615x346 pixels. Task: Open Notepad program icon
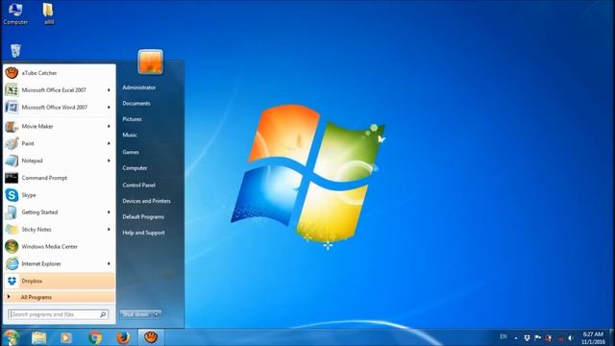point(12,161)
